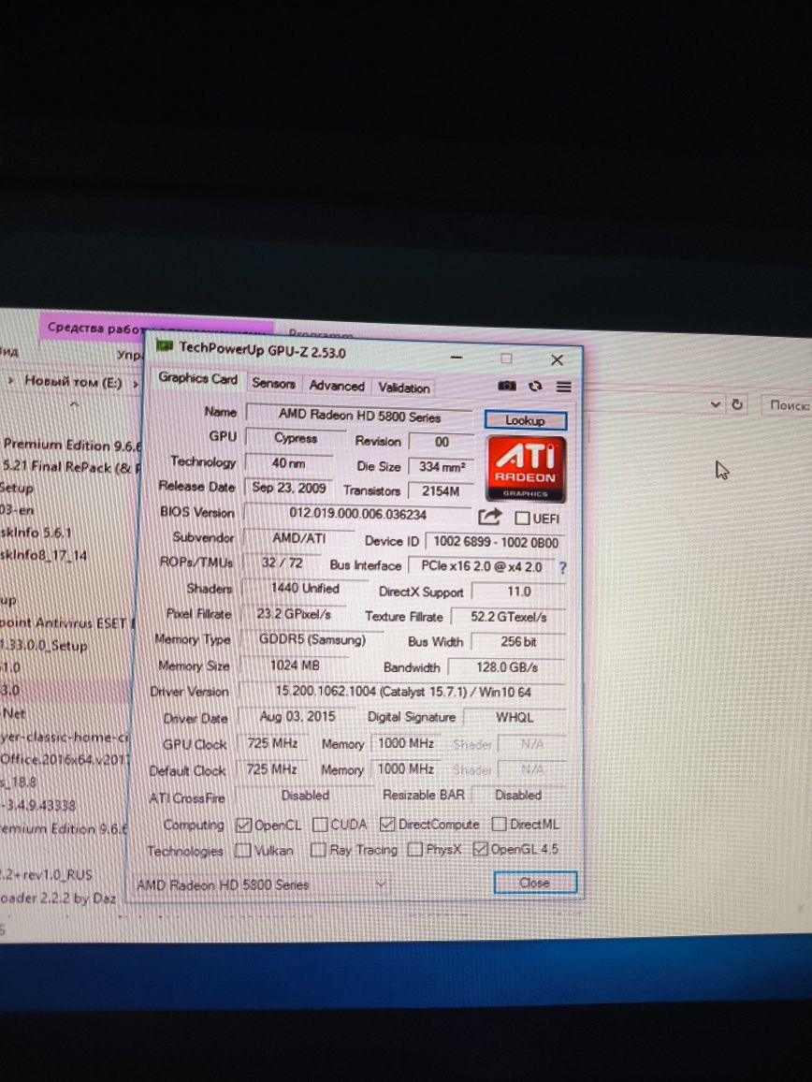
Task: Minimize the GPU-Z window
Action: pos(457,358)
